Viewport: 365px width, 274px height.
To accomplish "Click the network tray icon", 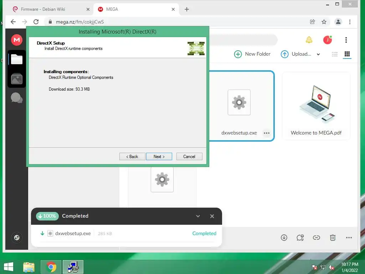I will [x=323, y=267].
